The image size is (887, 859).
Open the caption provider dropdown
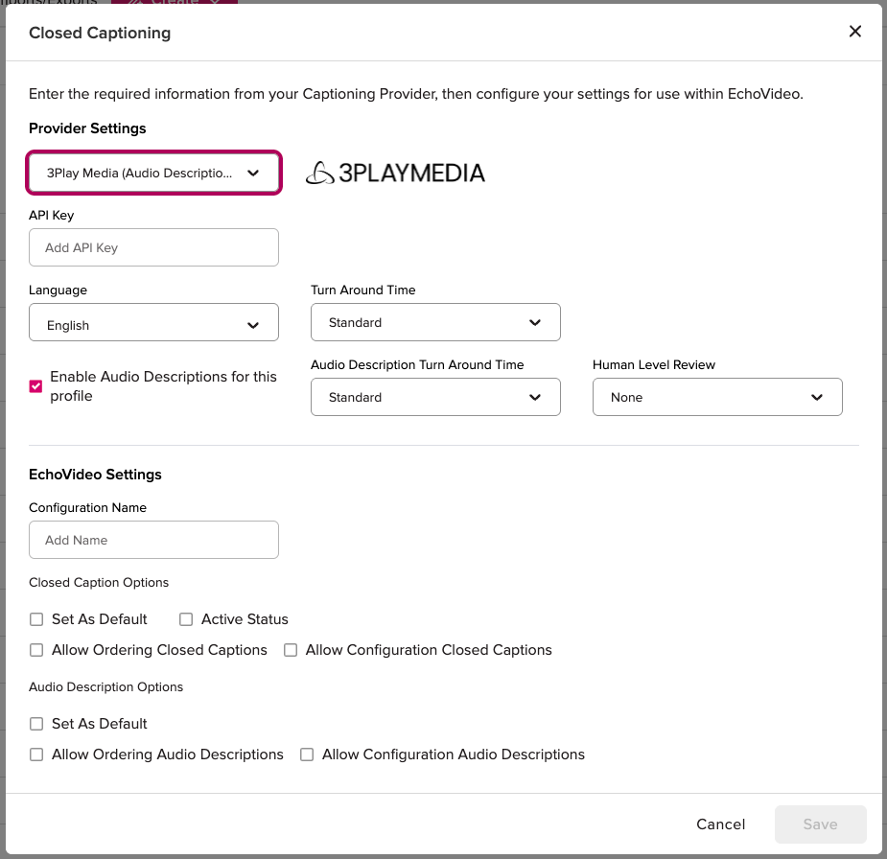[x=153, y=174]
